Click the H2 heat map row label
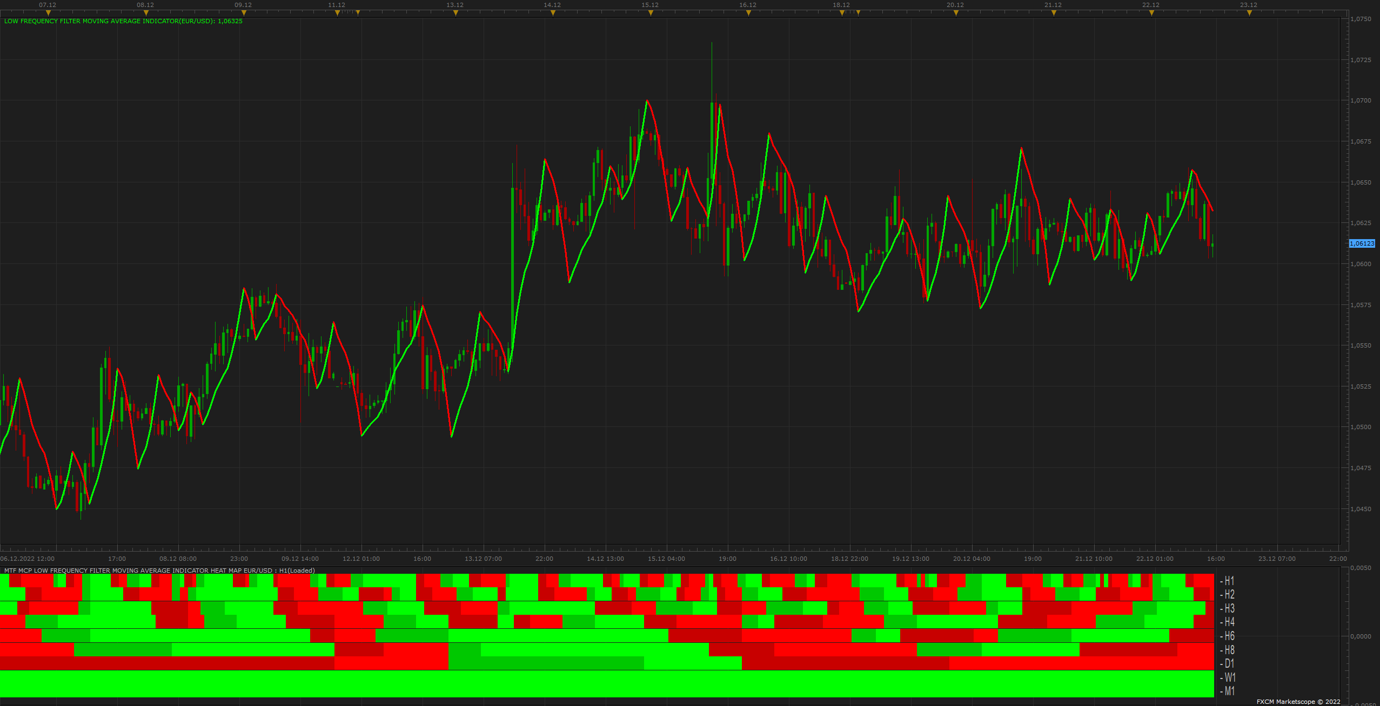Viewport: 1380px width, 706px height. (x=1227, y=594)
